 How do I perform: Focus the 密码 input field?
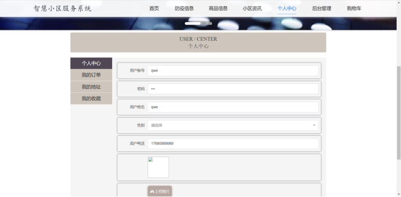point(233,89)
